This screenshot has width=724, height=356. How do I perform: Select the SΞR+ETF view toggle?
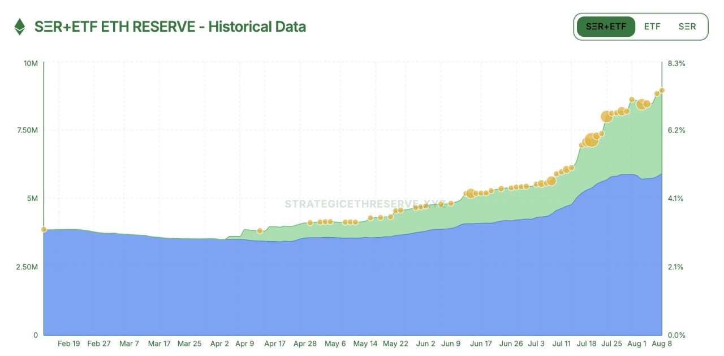pyautogui.click(x=606, y=27)
